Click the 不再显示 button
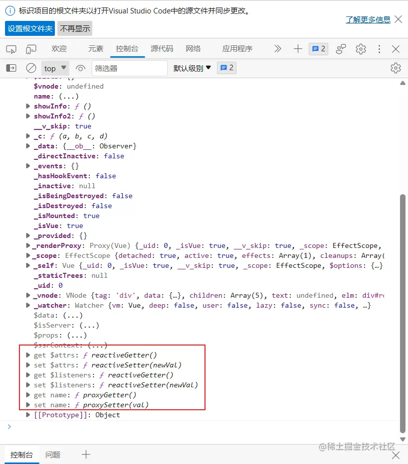408x464 pixels. tap(75, 28)
